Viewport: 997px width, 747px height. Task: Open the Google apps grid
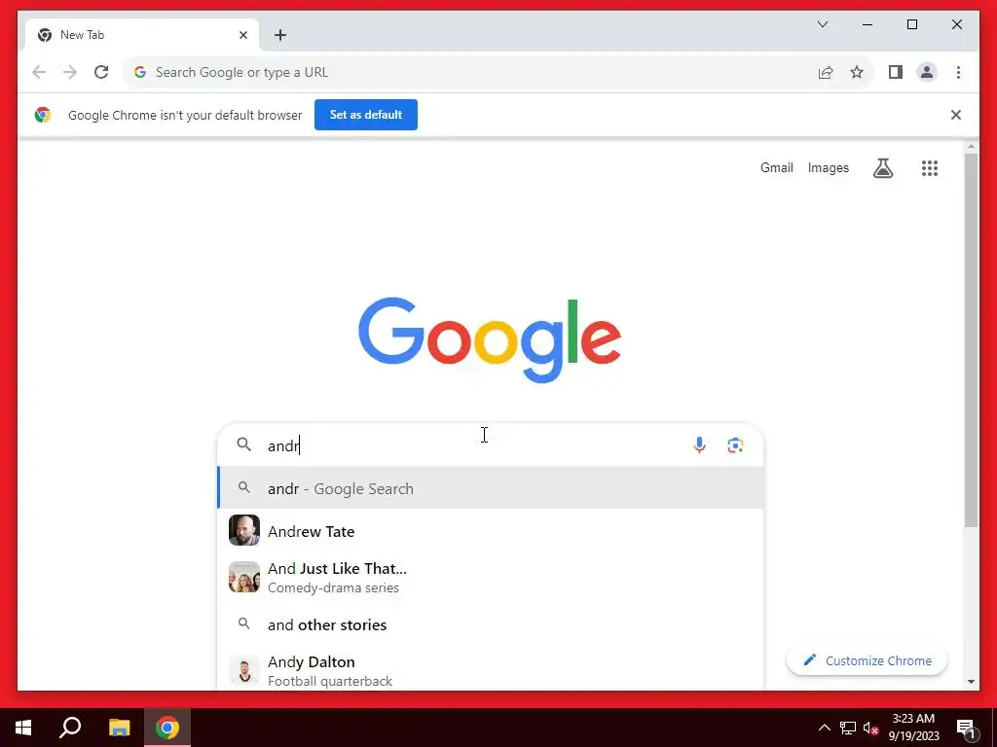pyautogui.click(x=930, y=168)
